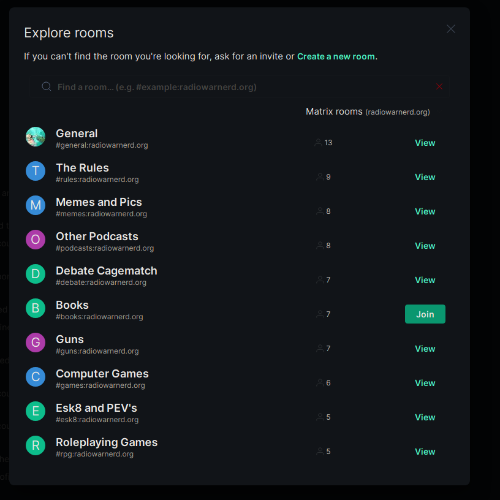View the Debate Cagematch room
This screenshot has height=500, width=500.
(425, 280)
